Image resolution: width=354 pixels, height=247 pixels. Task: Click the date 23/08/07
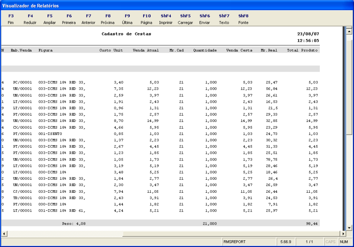308,34
